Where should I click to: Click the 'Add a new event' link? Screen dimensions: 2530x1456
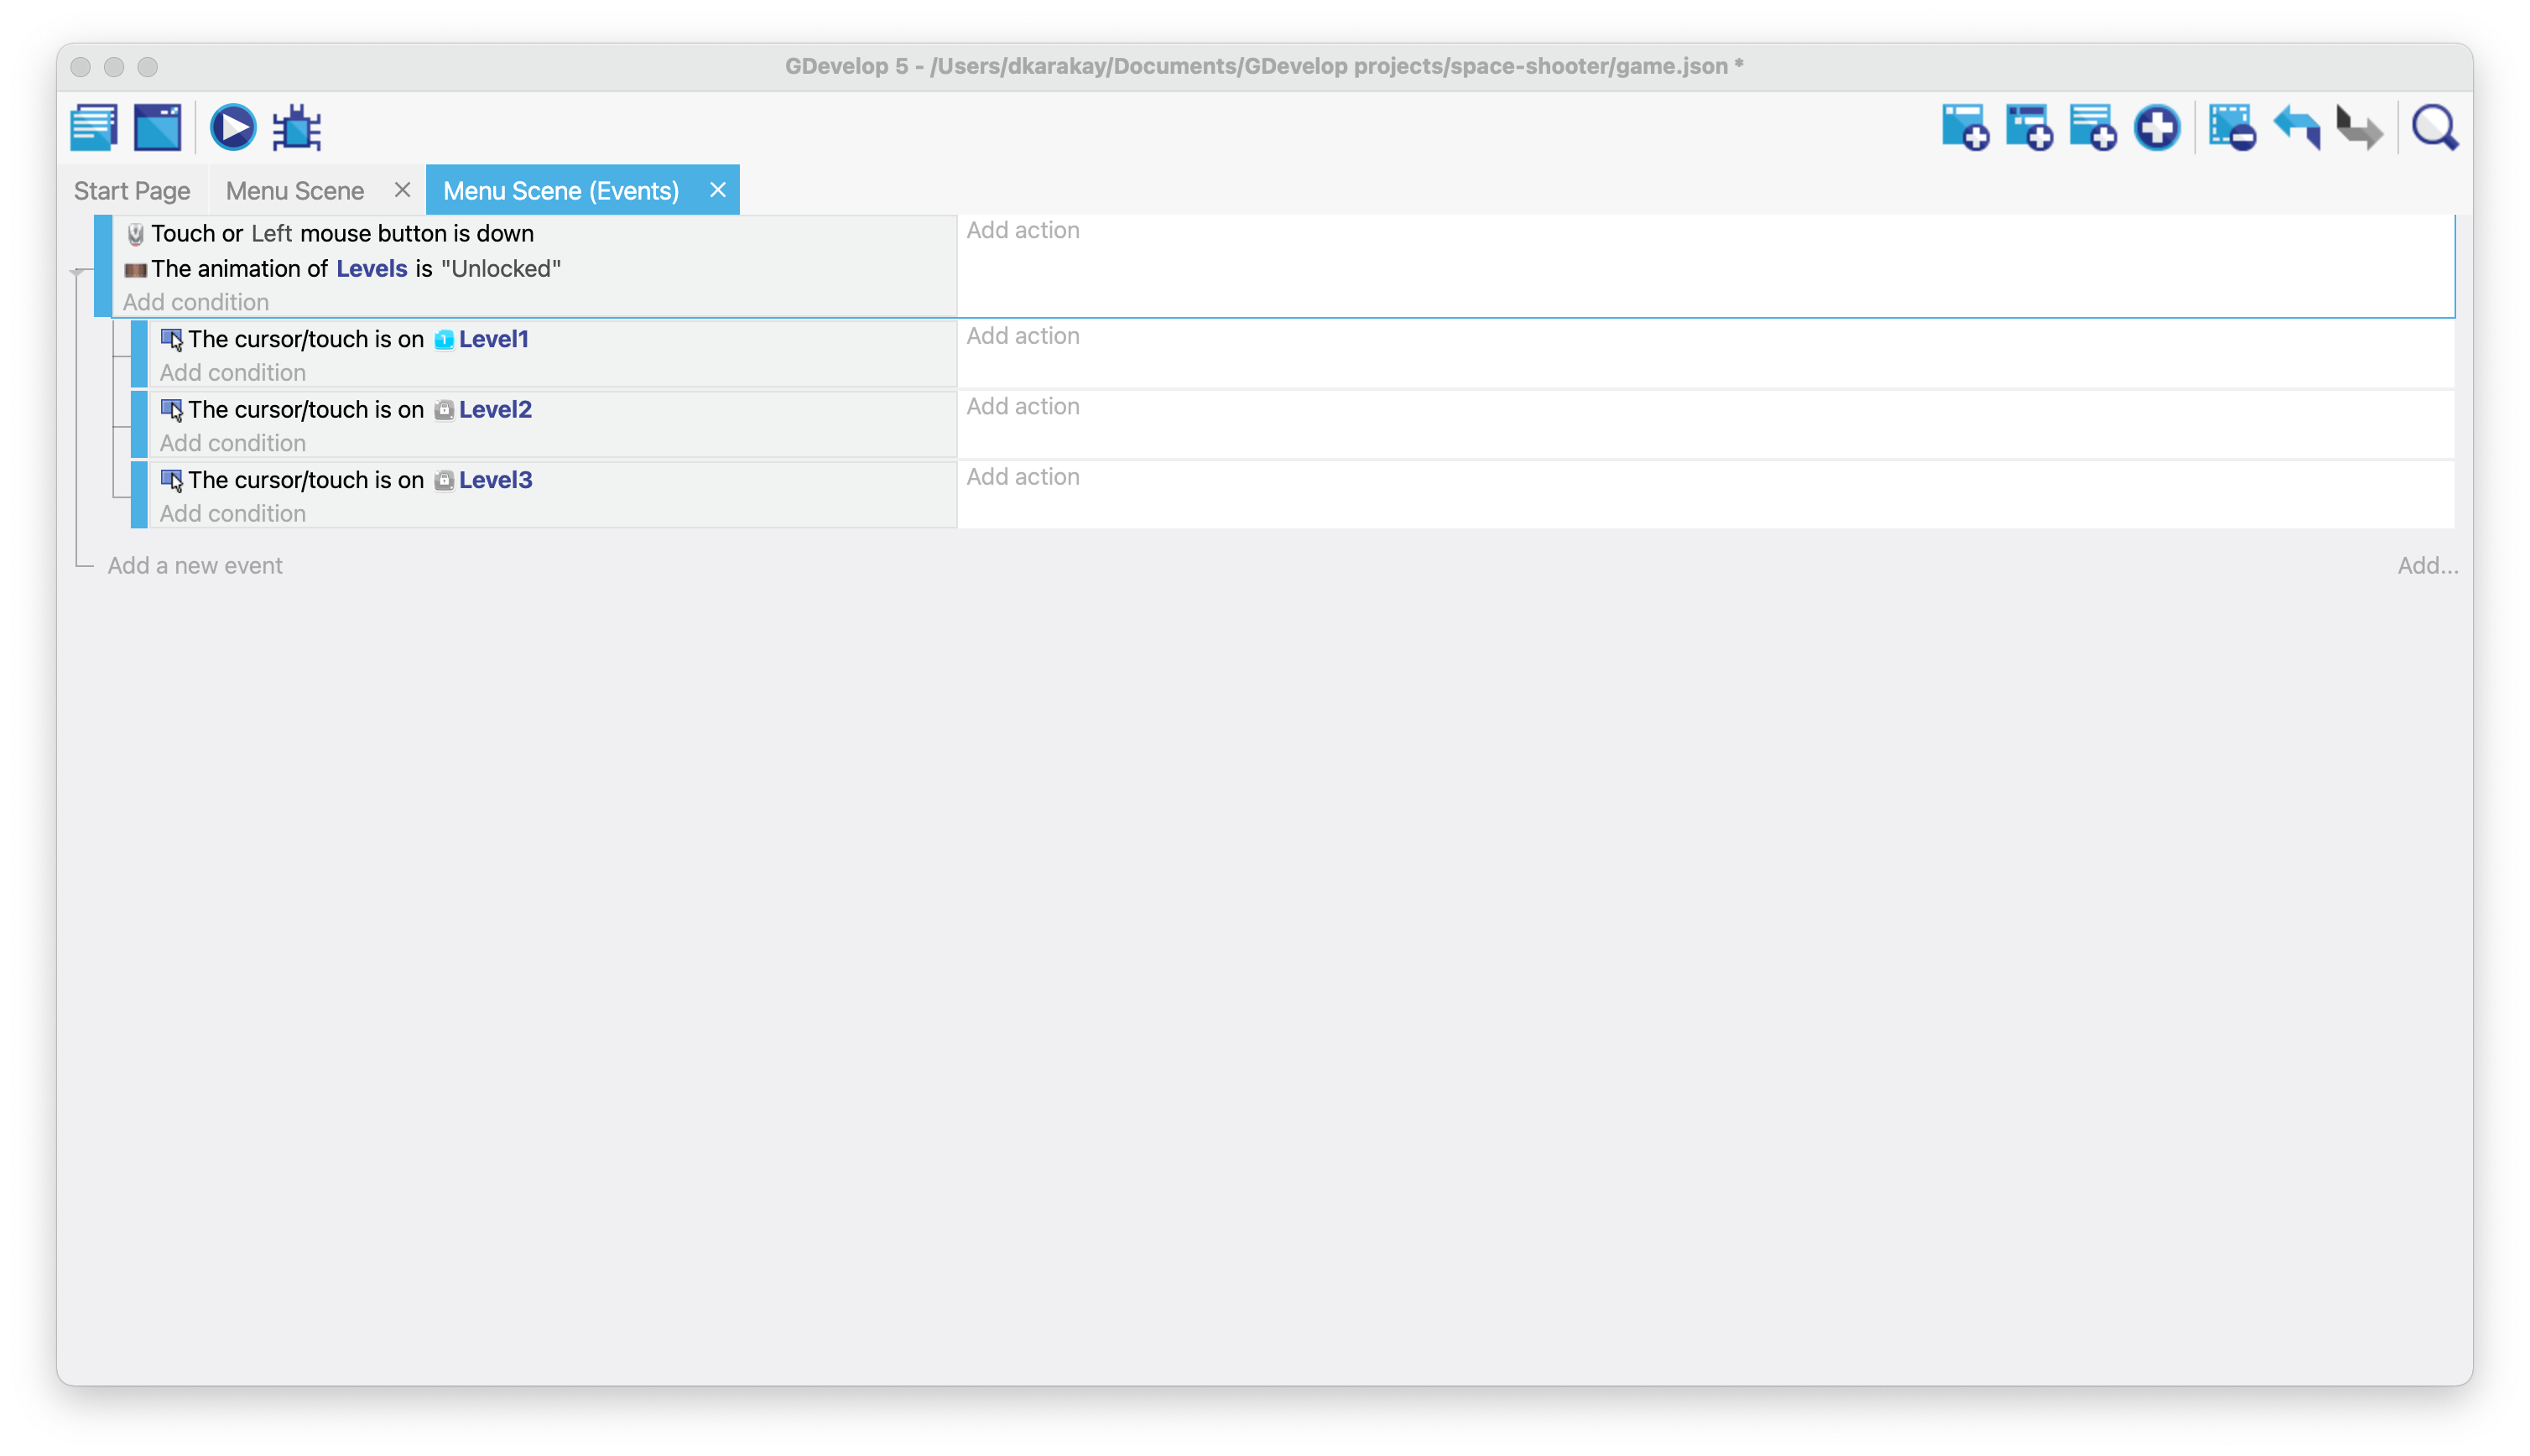click(x=195, y=566)
